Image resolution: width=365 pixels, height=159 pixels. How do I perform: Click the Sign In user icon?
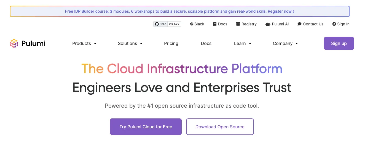coord(334,24)
